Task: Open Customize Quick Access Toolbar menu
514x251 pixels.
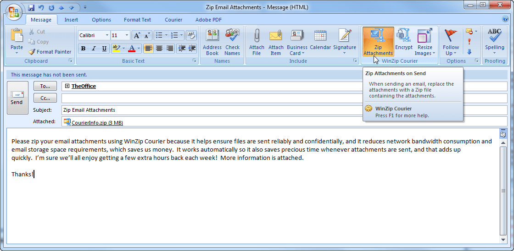Action: (85, 7)
